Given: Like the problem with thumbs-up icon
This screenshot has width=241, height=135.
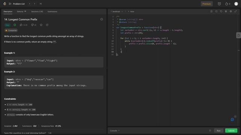Looking at the screenshot, I should click(21, 25).
